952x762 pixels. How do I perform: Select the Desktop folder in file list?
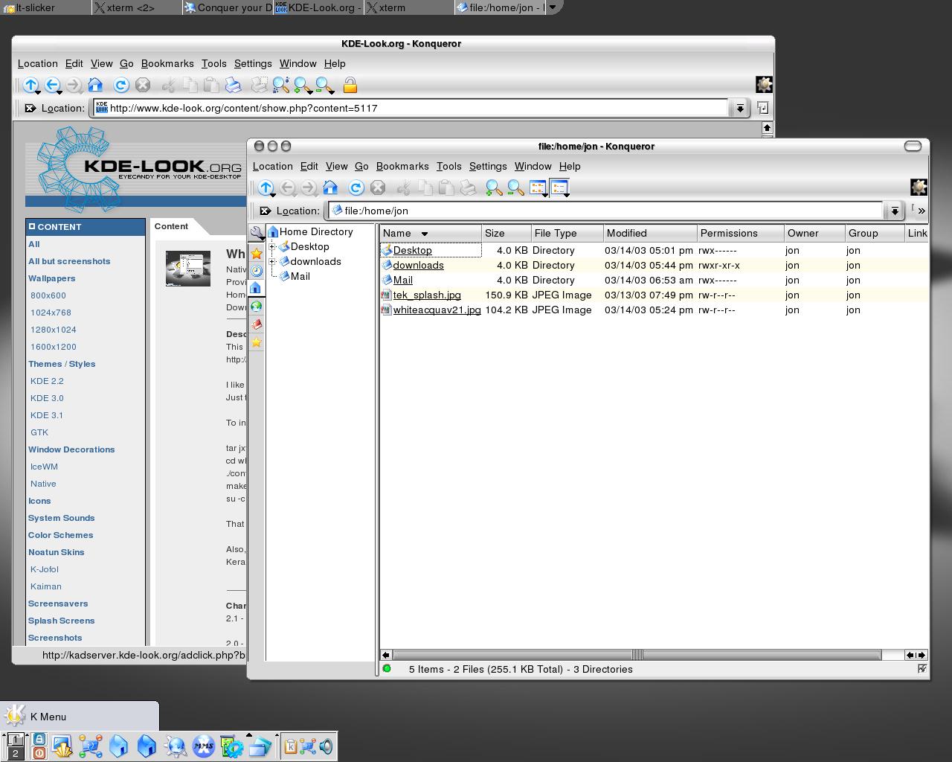click(412, 250)
